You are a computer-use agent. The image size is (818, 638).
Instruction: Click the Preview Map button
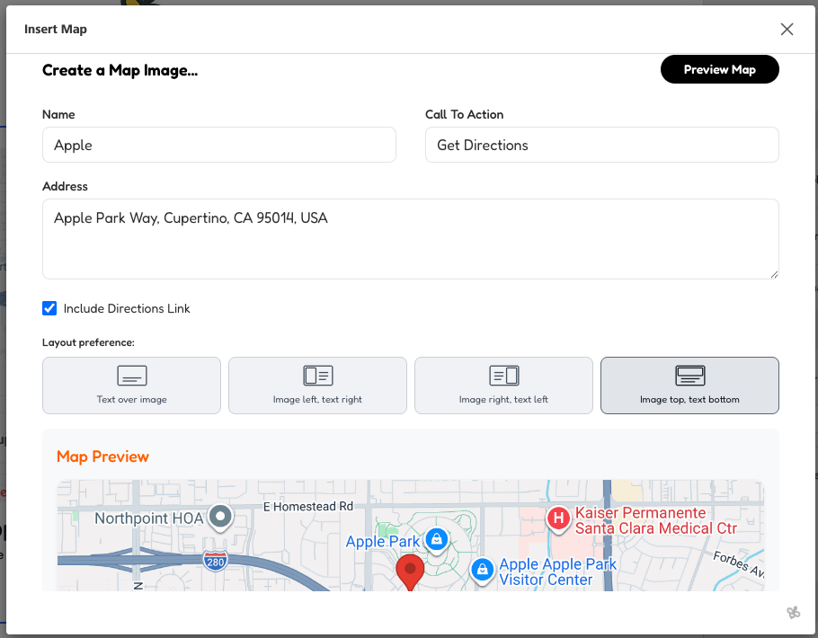point(719,69)
